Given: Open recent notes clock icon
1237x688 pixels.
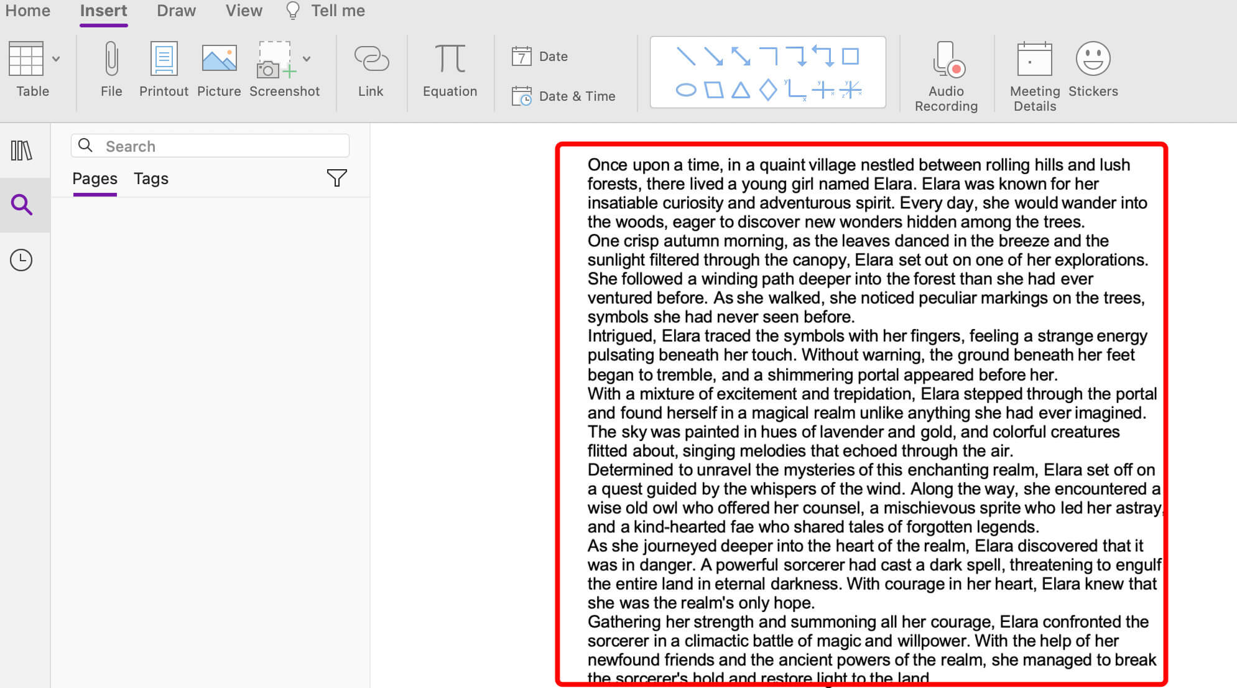Looking at the screenshot, I should [x=21, y=260].
